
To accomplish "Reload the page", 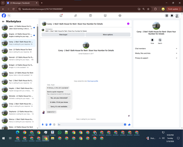I will pos(14,9).
